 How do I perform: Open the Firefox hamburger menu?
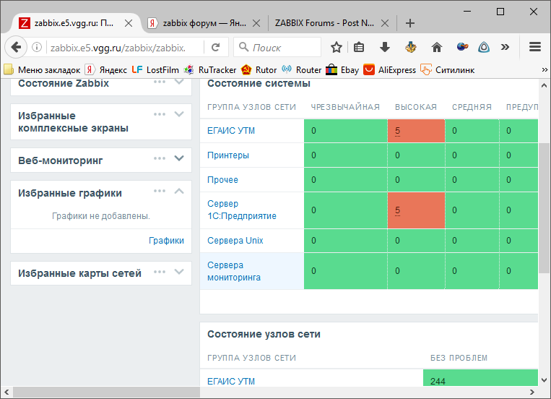point(535,48)
